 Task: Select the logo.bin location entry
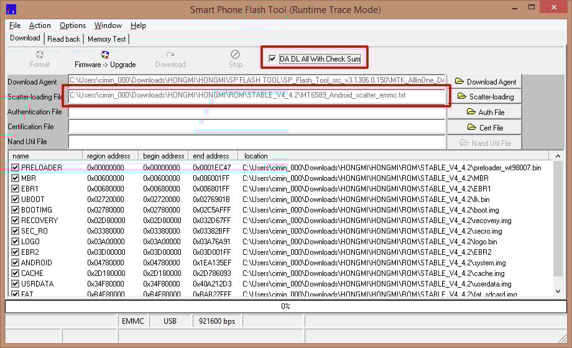(x=369, y=242)
